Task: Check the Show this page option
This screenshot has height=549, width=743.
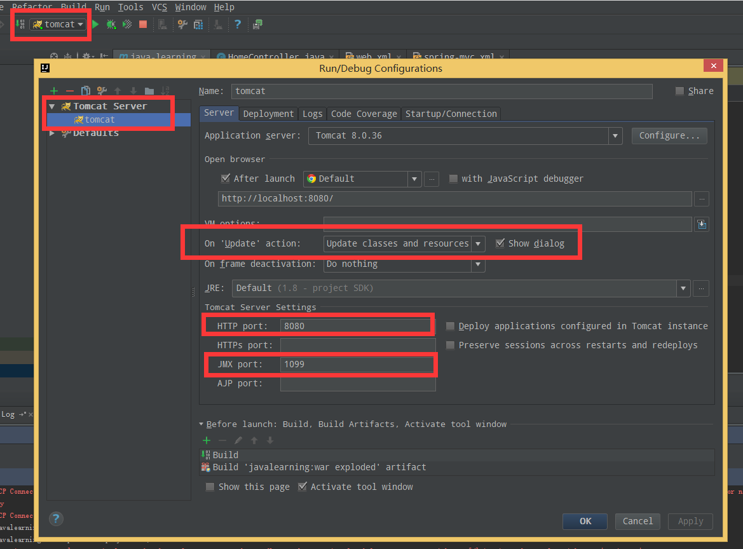Action: pos(210,487)
